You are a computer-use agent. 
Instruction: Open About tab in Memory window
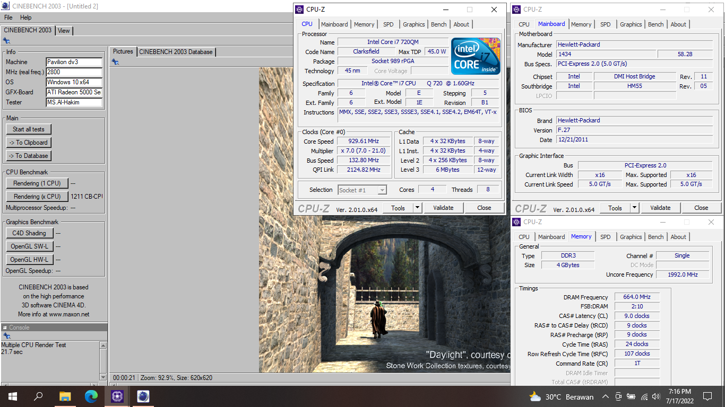coord(678,237)
